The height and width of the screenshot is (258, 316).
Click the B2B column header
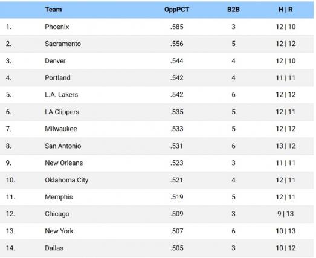tap(233, 10)
